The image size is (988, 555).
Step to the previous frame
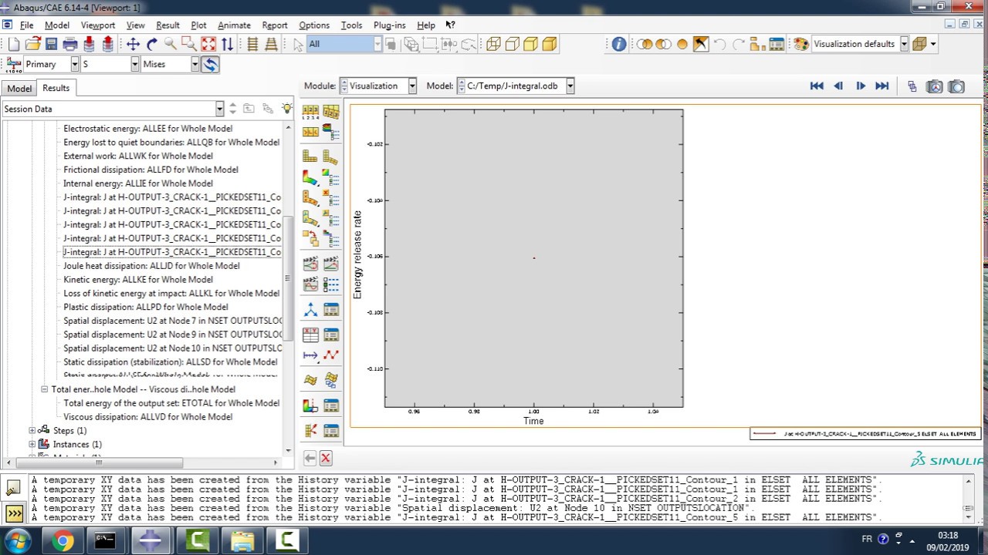838,86
